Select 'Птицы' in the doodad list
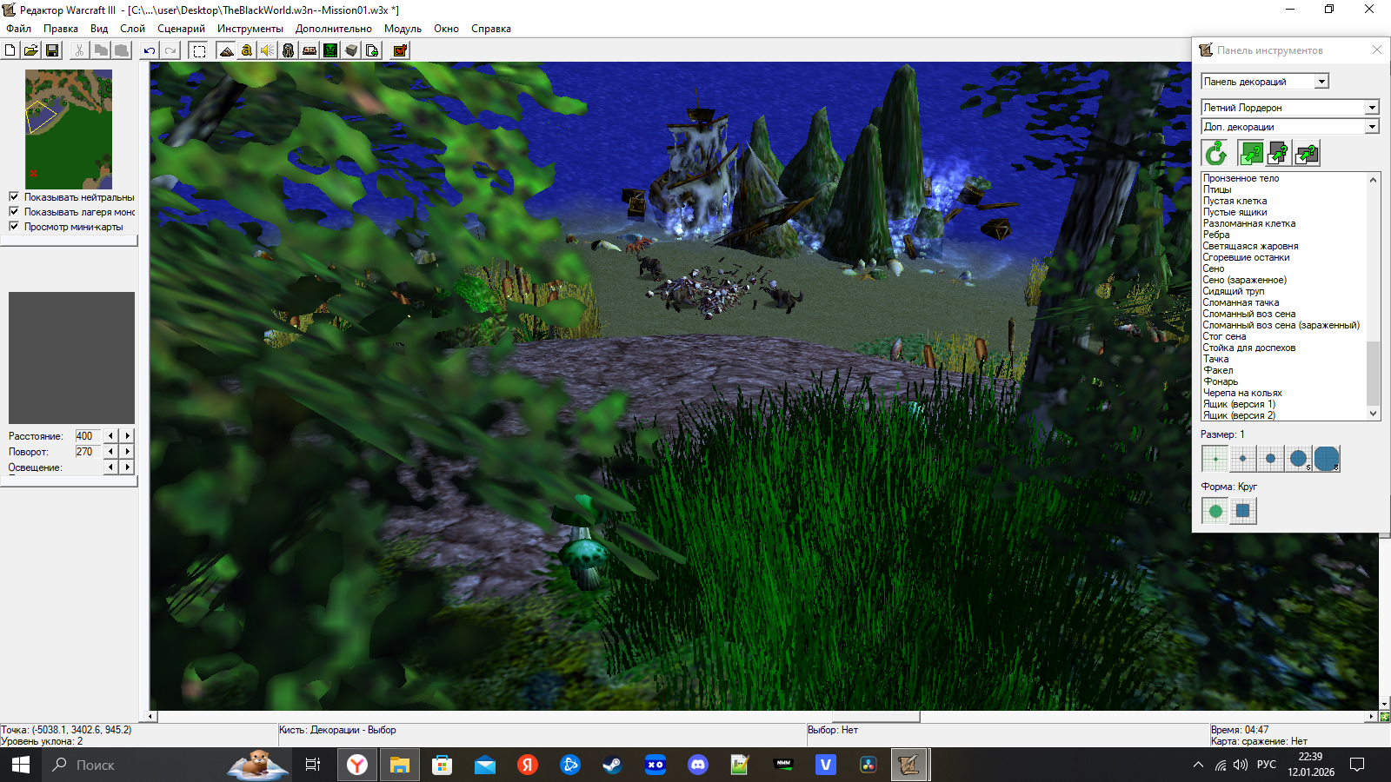 [x=1217, y=189]
